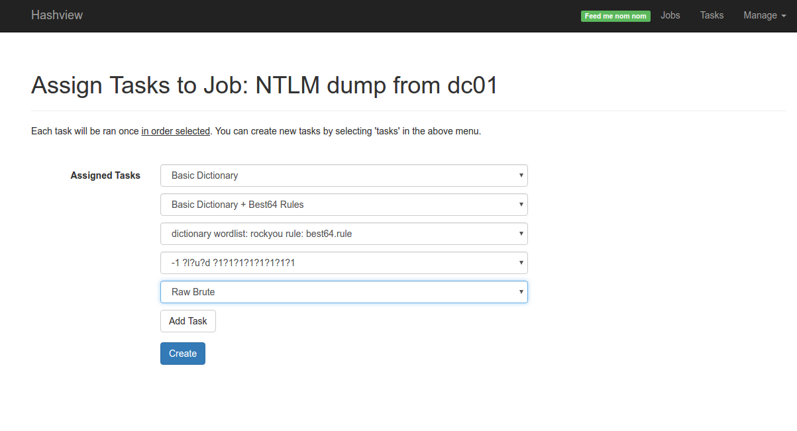Open the '-1 ?l?u?d' mask task select

point(344,263)
